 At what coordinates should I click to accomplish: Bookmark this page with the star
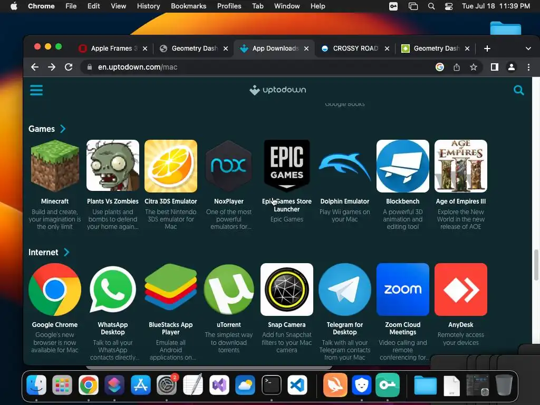tap(474, 67)
